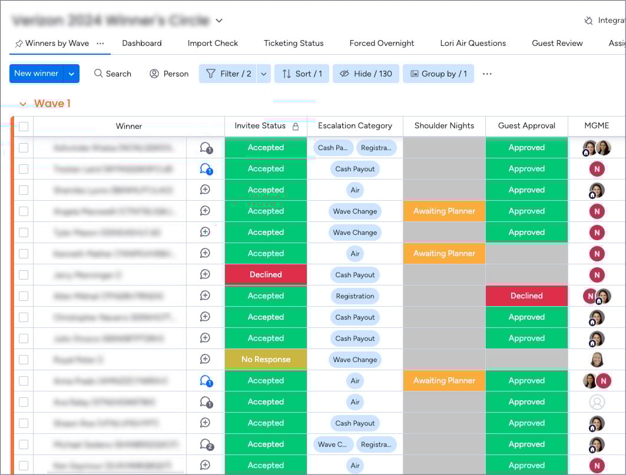Viewport: 626px width, 475px height.
Task: Open the New winner dropdown arrow
Action: pyautogui.click(x=71, y=74)
